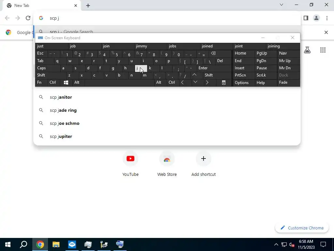The height and width of the screenshot is (251, 334).
Task: Toggle the Caps key on keyboard
Action: [48, 68]
